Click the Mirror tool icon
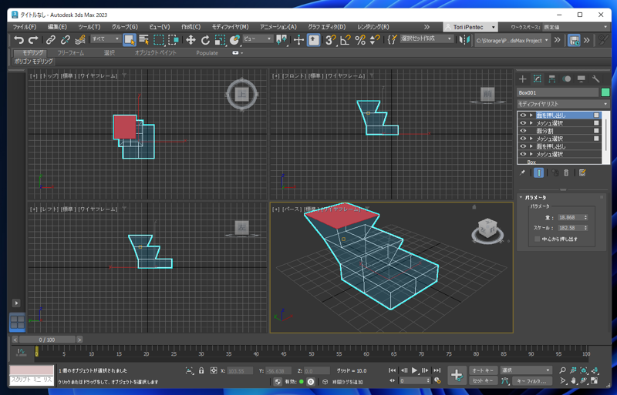617x395 pixels. [465, 40]
